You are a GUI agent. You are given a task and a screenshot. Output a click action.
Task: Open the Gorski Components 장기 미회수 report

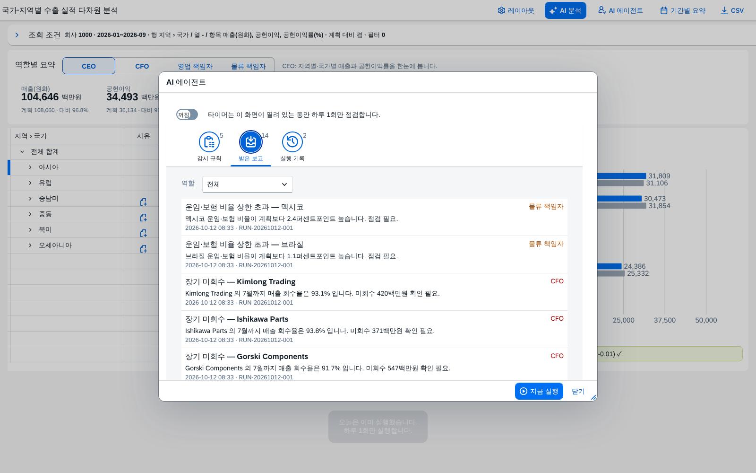coord(374,364)
